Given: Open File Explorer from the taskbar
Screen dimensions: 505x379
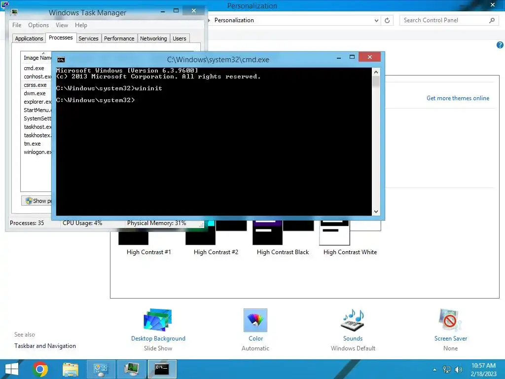Looking at the screenshot, I should (71, 369).
